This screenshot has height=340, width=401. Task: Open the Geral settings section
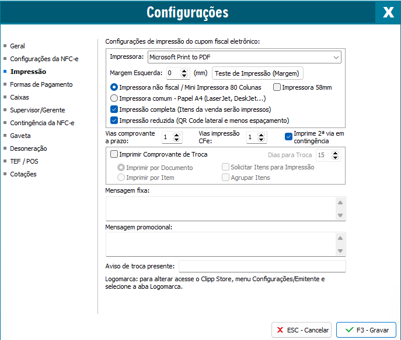point(18,46)
